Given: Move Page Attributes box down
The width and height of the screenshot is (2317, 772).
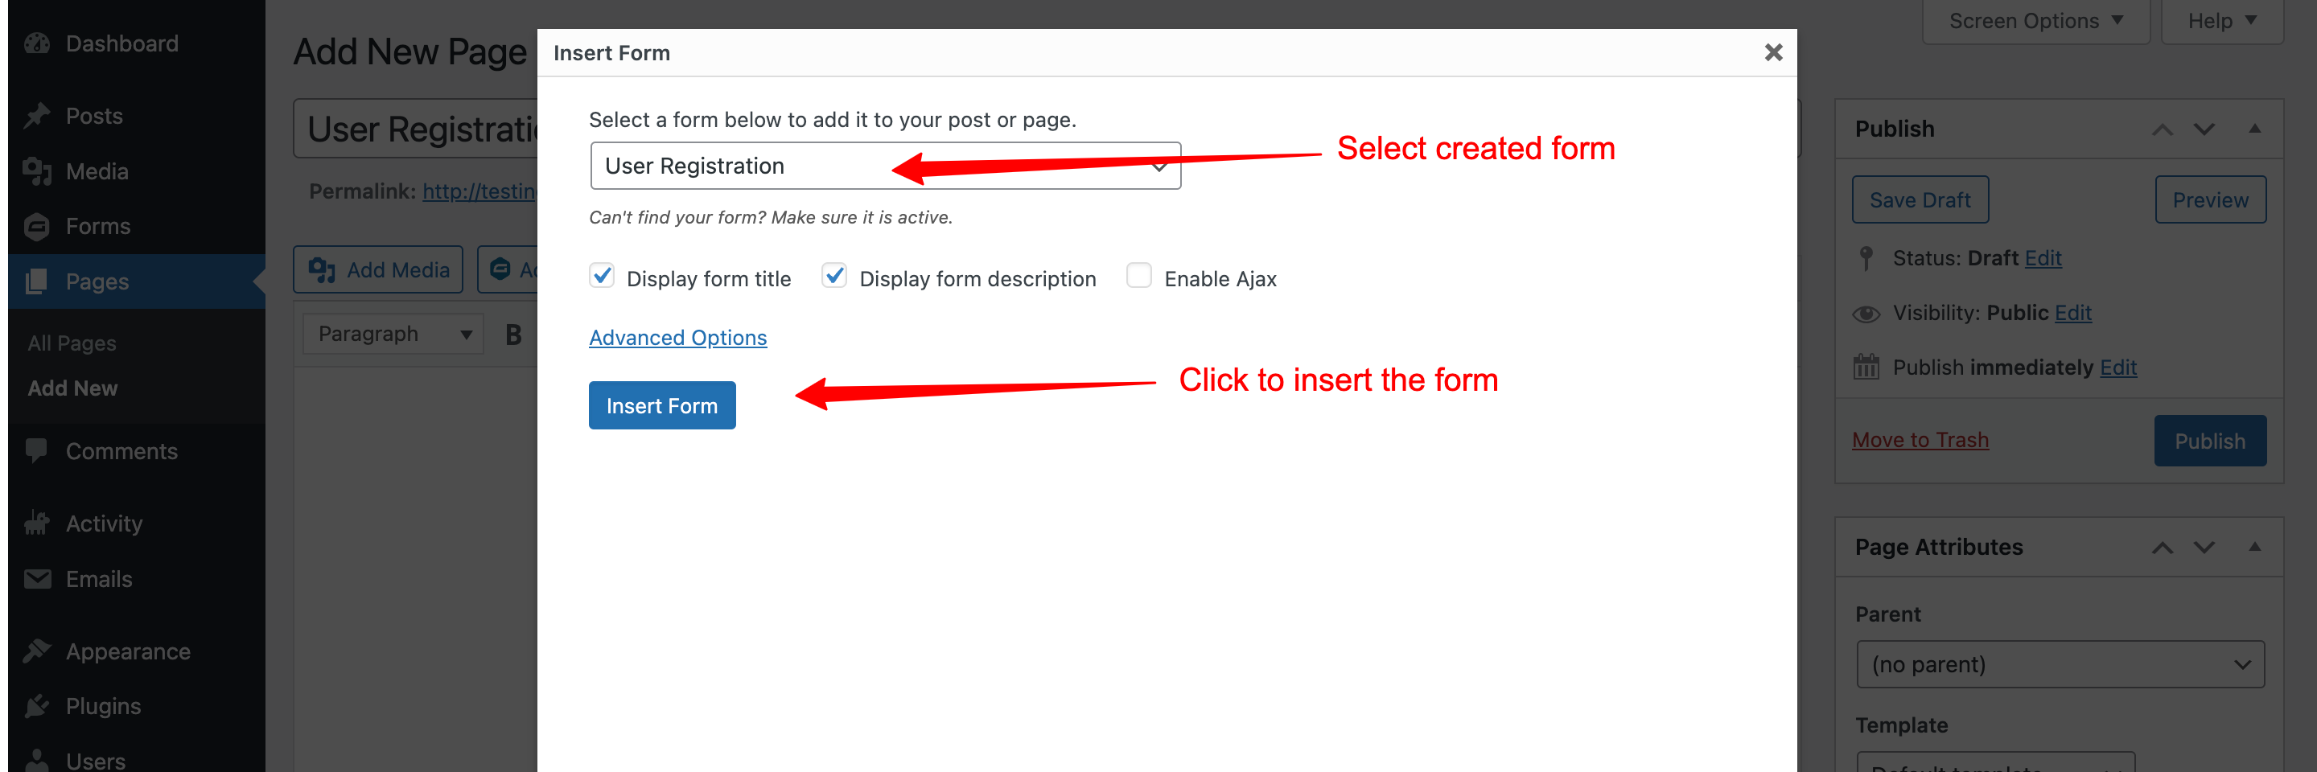Looking at the screenshot, I should tap(2204, 548).
